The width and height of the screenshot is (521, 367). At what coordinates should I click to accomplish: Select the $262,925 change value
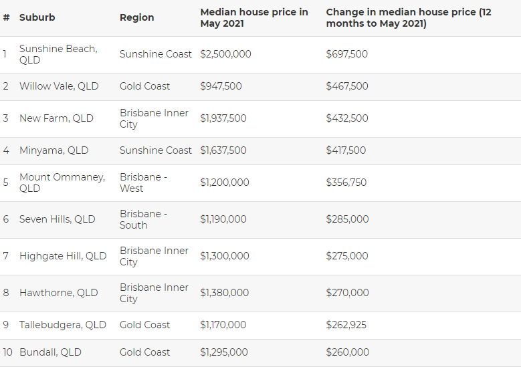(x=346, y=324)
